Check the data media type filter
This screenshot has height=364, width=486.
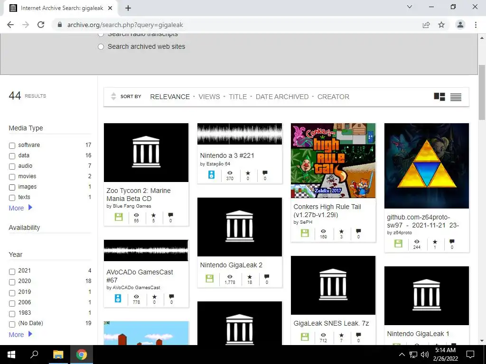(x=12, y=156)
